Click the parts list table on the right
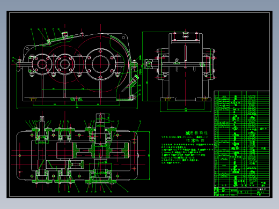This screenshot has width=279, height=209. click(242, 139)
